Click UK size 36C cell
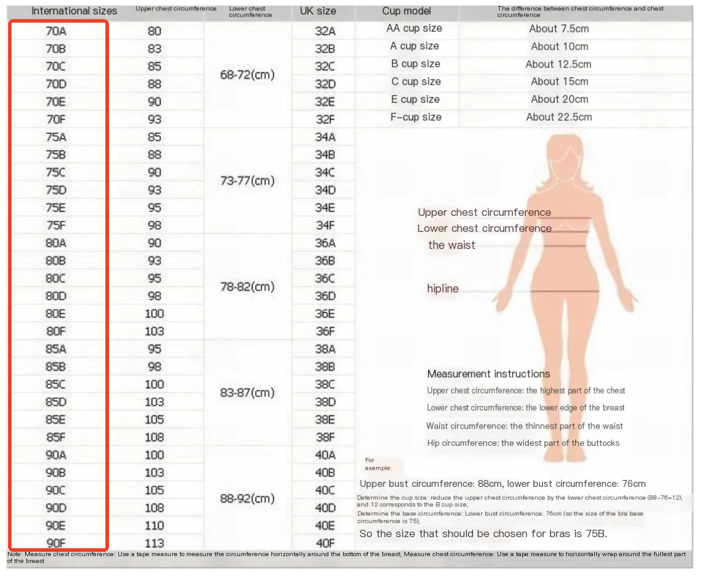 [325, 278]
